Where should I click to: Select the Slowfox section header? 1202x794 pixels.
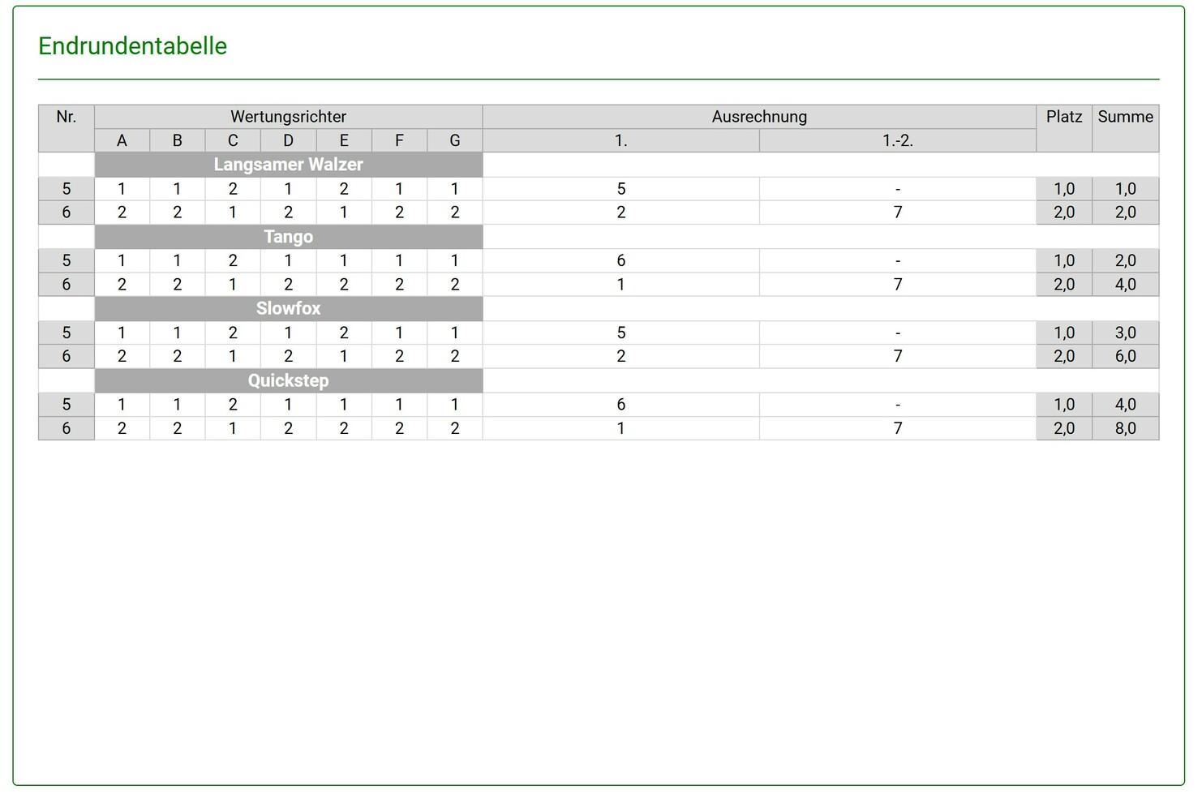click(288, 309)
